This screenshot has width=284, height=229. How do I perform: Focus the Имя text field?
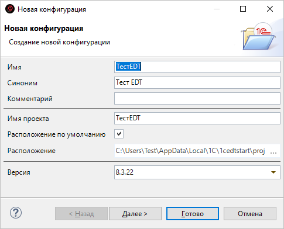point(197,67)
